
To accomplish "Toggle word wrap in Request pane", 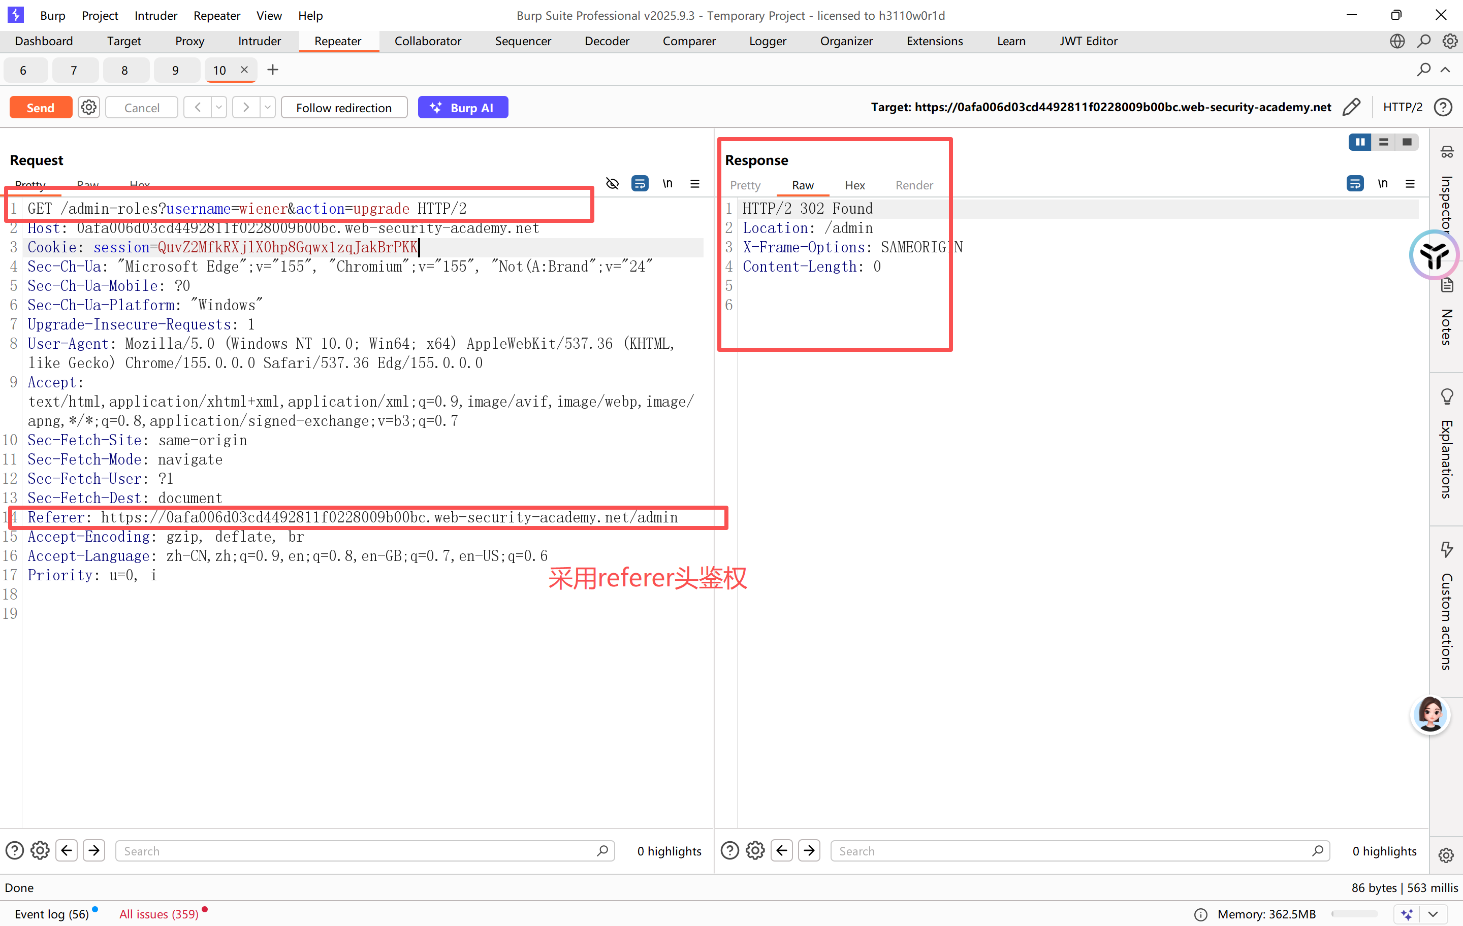I will (x=640, y=183).
